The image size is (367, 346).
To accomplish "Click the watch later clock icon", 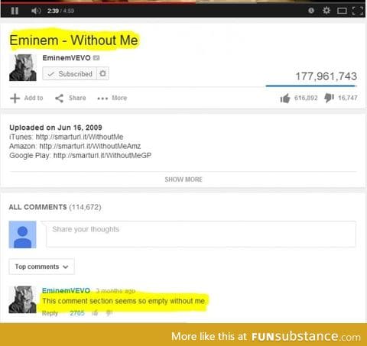I will pyautogui.click(x=311, y=11).
